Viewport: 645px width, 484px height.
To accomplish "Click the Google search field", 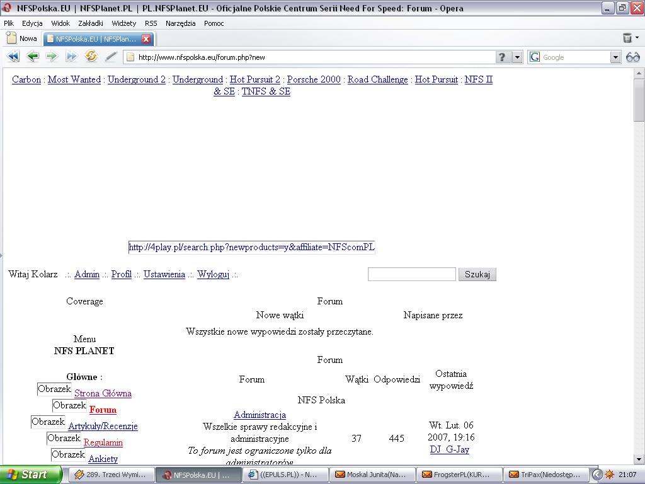I will (x=575, y=57).
